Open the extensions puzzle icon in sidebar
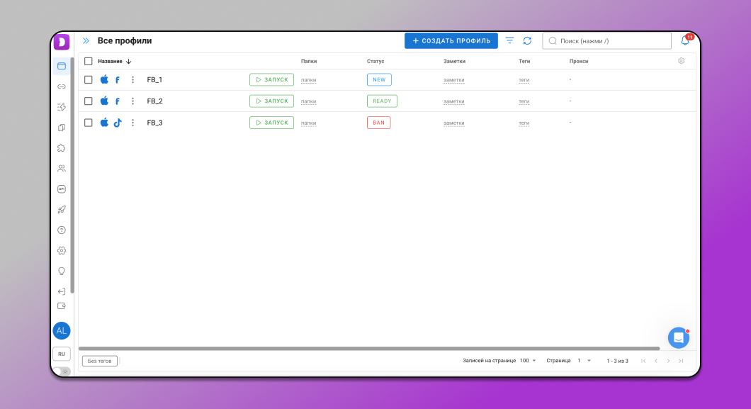The image size is (751, 409). [62, 148]
